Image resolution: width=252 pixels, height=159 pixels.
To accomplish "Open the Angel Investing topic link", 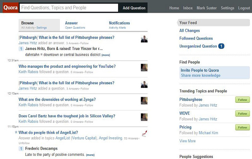I will click(x=111, y=138).
